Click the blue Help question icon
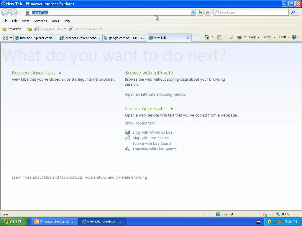The image size is (302, 226). (294, 37)
